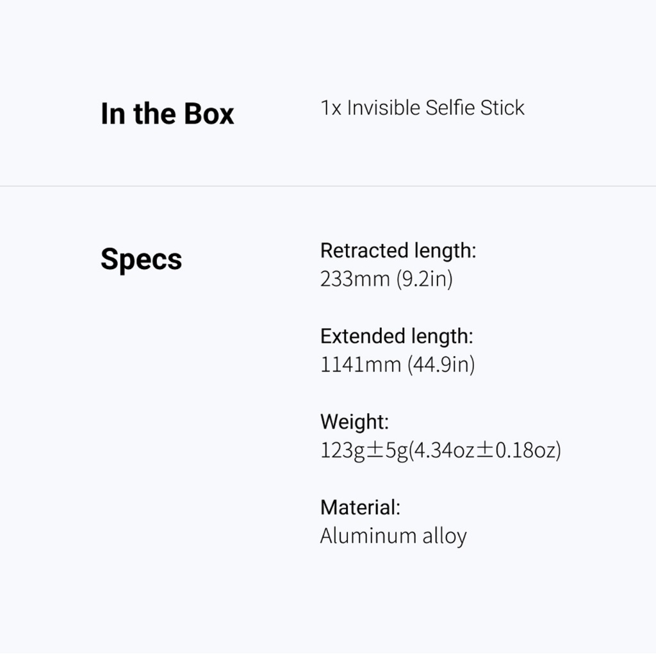
Task: Click the '123g±5g(4.34oz±0.18oz)' weight value
Action: (x=441, y=450)
